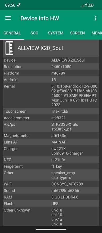Switch to the SOC tab

tap(34, 33)
